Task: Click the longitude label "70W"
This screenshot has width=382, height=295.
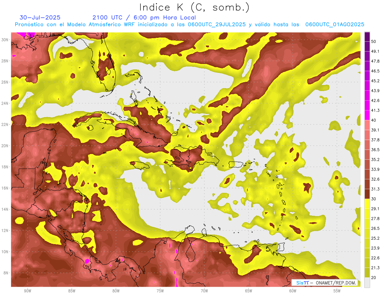Action: pos(204,291)
